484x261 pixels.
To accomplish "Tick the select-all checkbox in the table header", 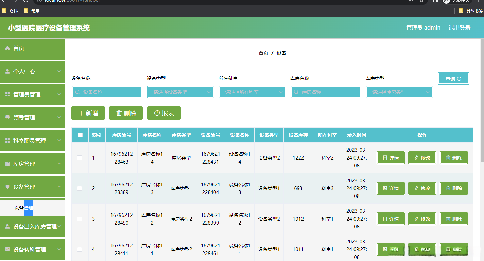I will tap(80, 135).
